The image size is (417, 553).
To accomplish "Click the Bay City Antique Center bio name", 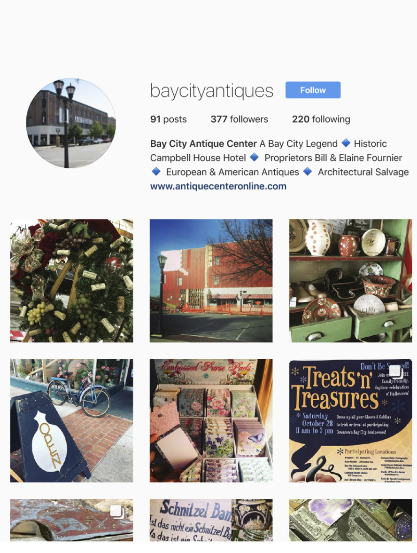I will (203, 143).
